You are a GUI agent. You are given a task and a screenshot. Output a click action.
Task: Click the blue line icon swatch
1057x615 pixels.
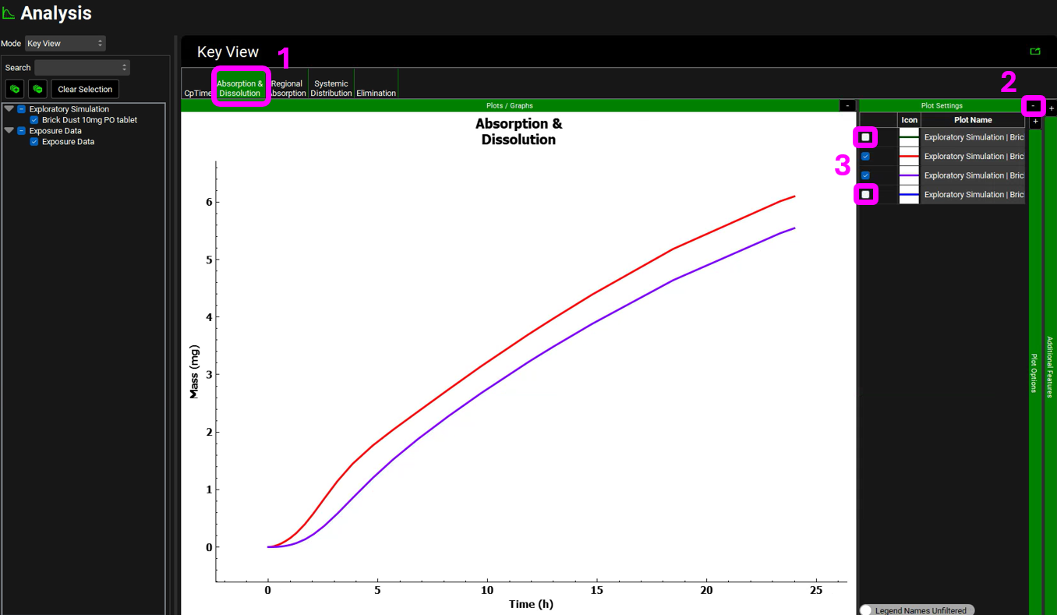coord(909,195)
